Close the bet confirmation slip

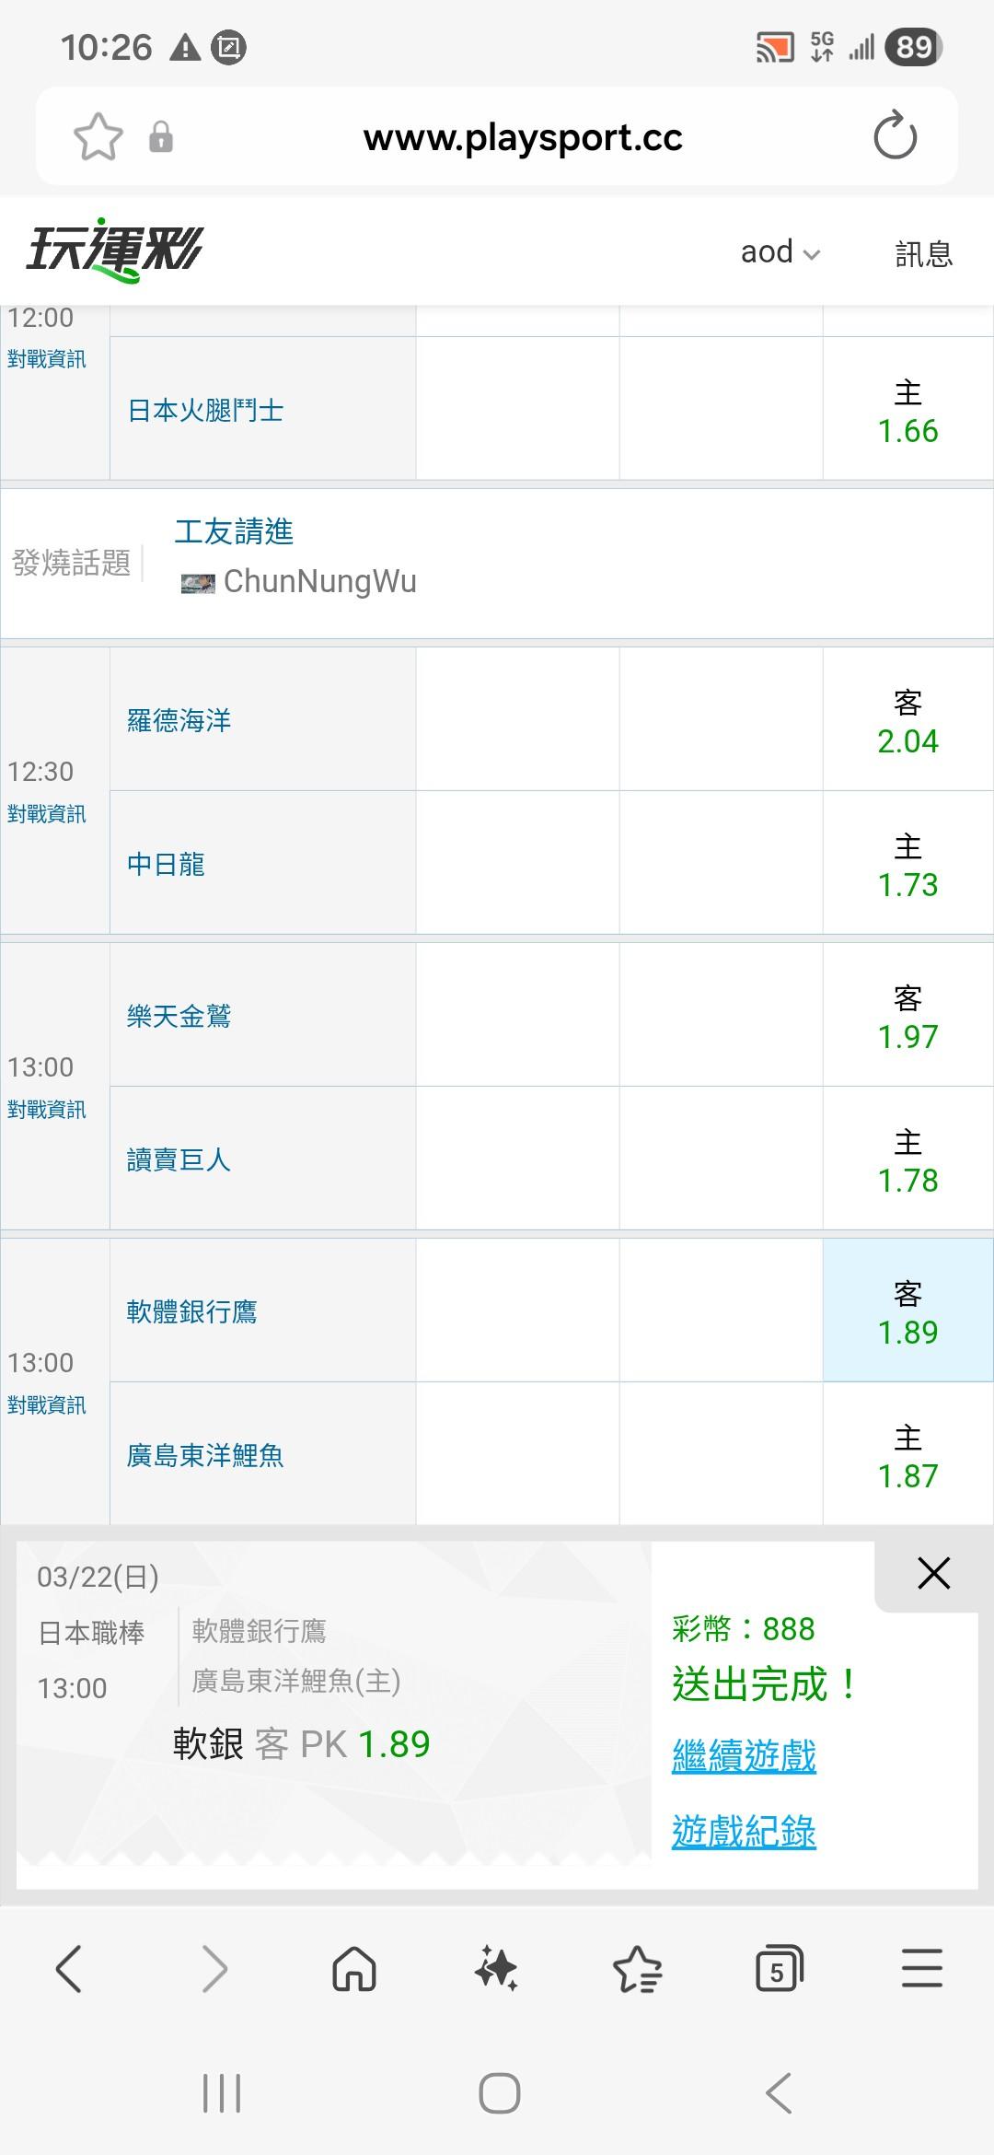pos(933,1573)
